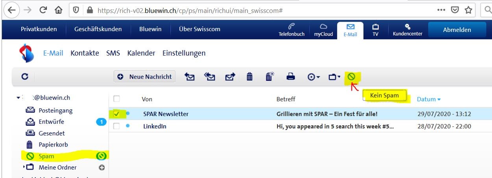This screenshot has height=178, width=492.
Task: Open the Telefonbuch service
Action: (x=292, y=30)
